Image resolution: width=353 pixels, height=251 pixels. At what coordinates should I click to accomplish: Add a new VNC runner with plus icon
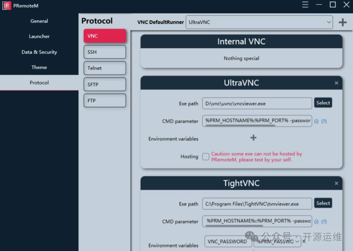pos(343,22)
